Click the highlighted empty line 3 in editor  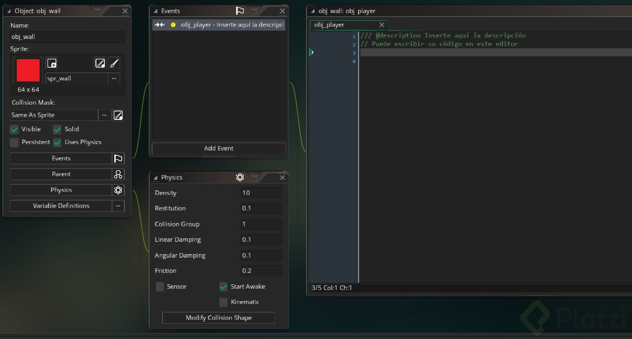[496, 52]
